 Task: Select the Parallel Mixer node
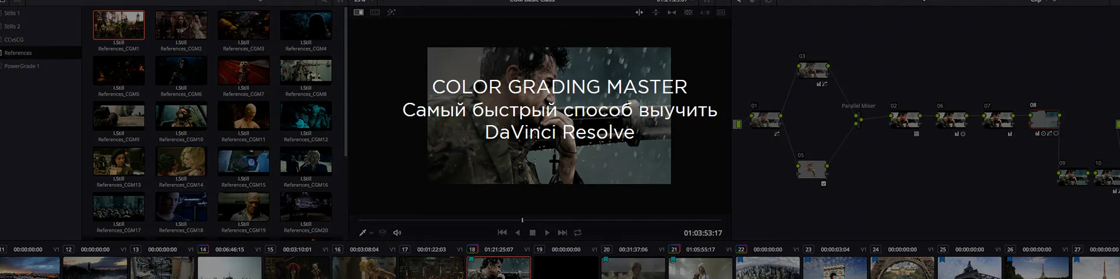pos(858,119)
